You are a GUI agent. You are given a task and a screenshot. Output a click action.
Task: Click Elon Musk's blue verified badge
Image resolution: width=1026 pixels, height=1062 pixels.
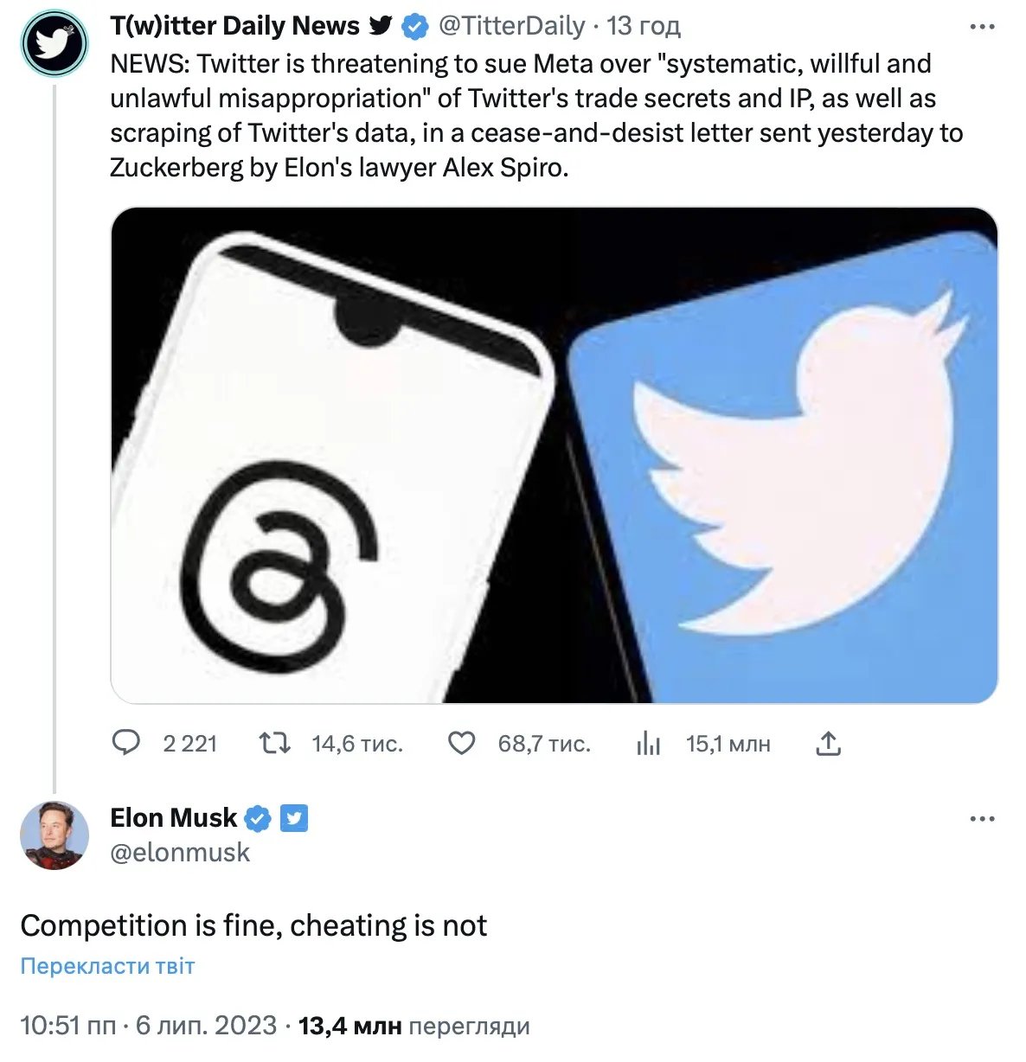pos(258,818)
